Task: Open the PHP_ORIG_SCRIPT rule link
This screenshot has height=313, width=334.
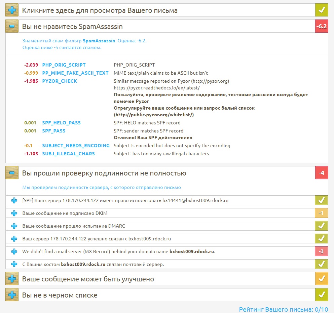Action: (64, 65)
